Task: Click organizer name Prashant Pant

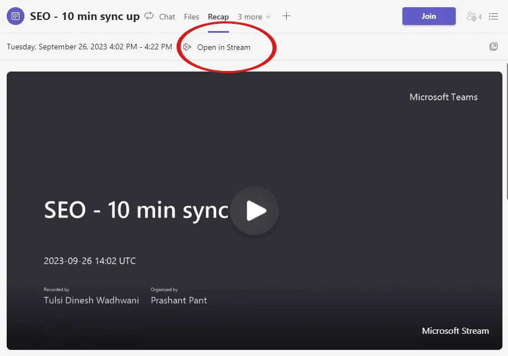Action: [x=178, y=301]
